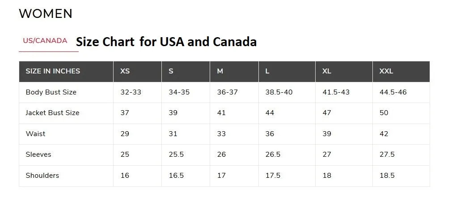Screen dimensions: 452x206
Task: Click the Sleeves row label
Action: click(x=38, y=154)
